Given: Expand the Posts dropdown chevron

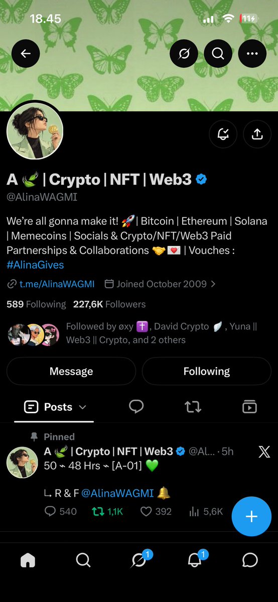Looking at the screenshot, I should point(83,407).
